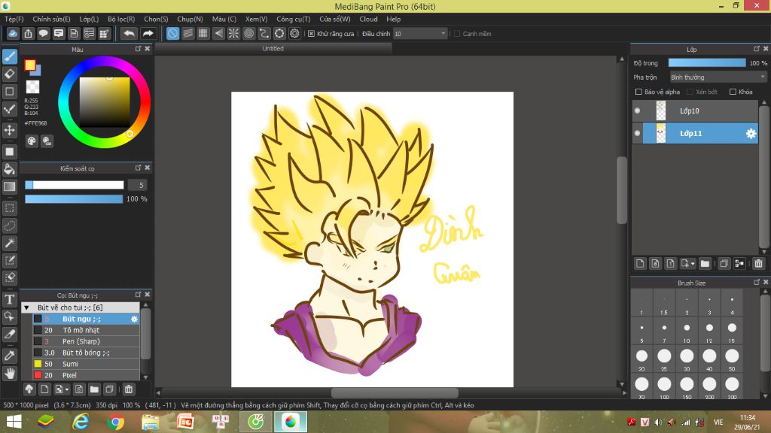This screenshot has width=771, height=433.
Task: Select the Eyedropper tool
Action: click(x=10, y=356)
